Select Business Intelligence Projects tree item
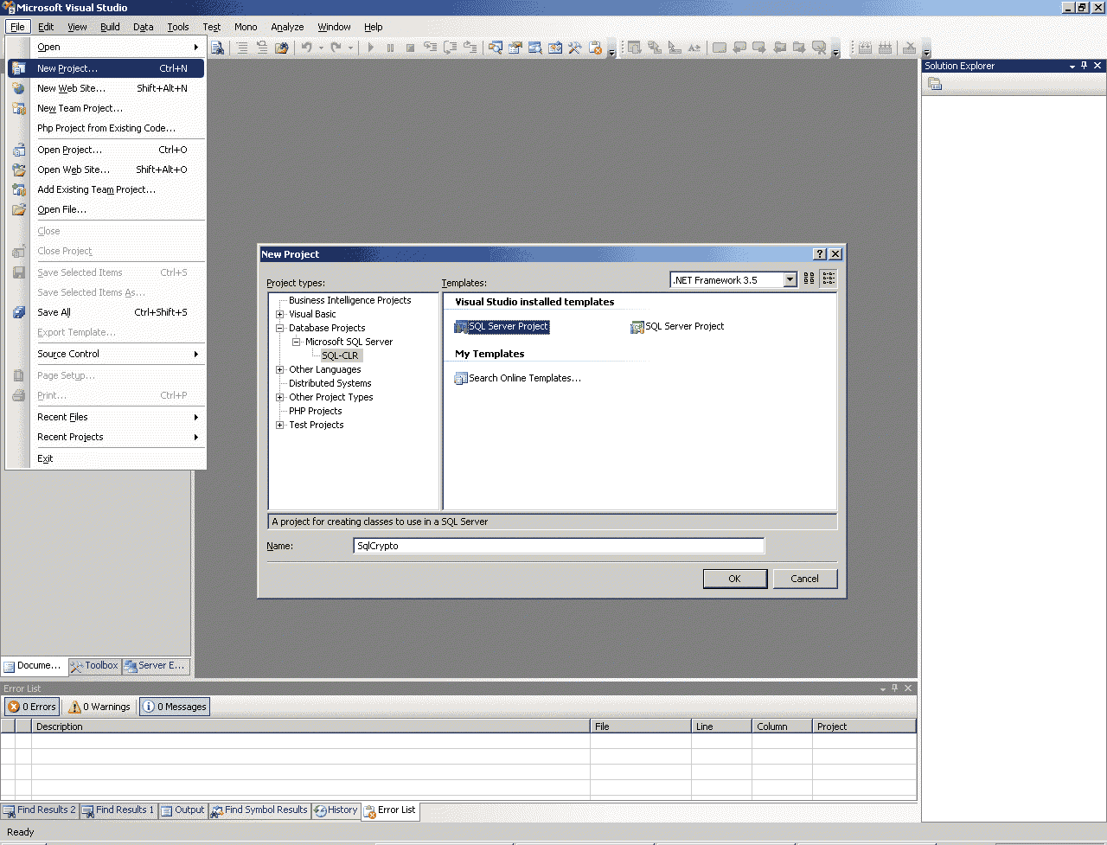Screen dimensions: 1107x845 click(350, 300)
